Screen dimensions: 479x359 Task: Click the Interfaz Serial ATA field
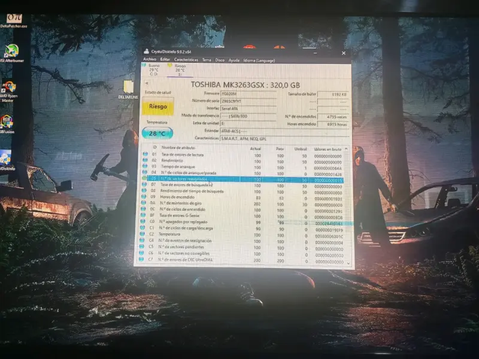click(248, 108)
